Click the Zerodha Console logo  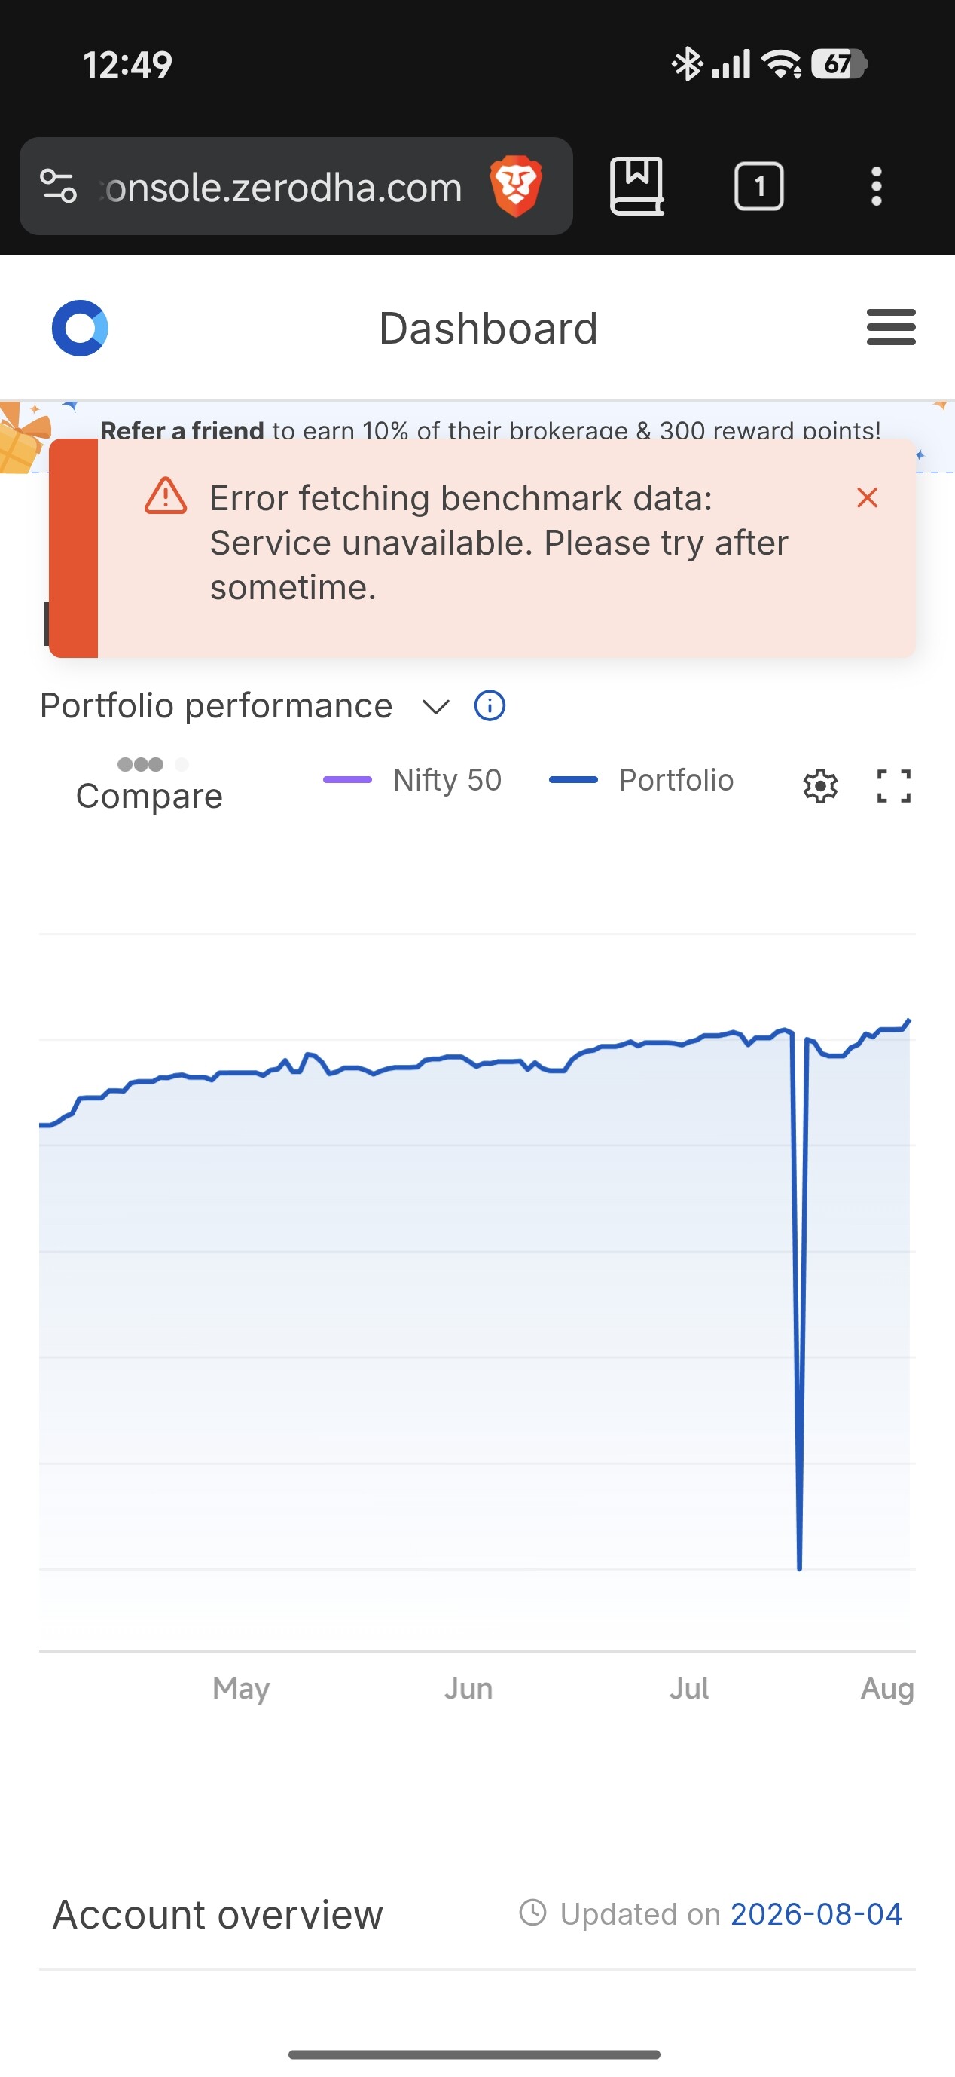(80, 328)
